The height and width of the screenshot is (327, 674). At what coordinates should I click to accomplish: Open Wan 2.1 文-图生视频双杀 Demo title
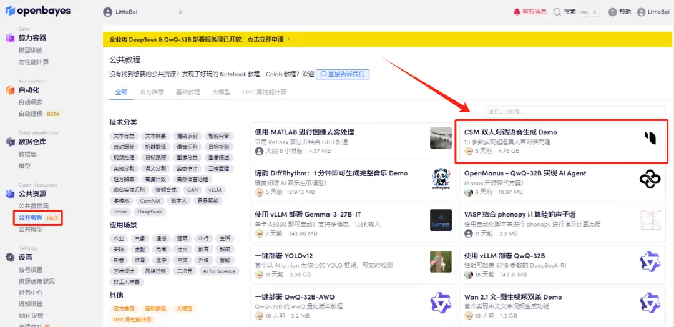[513, 297]
